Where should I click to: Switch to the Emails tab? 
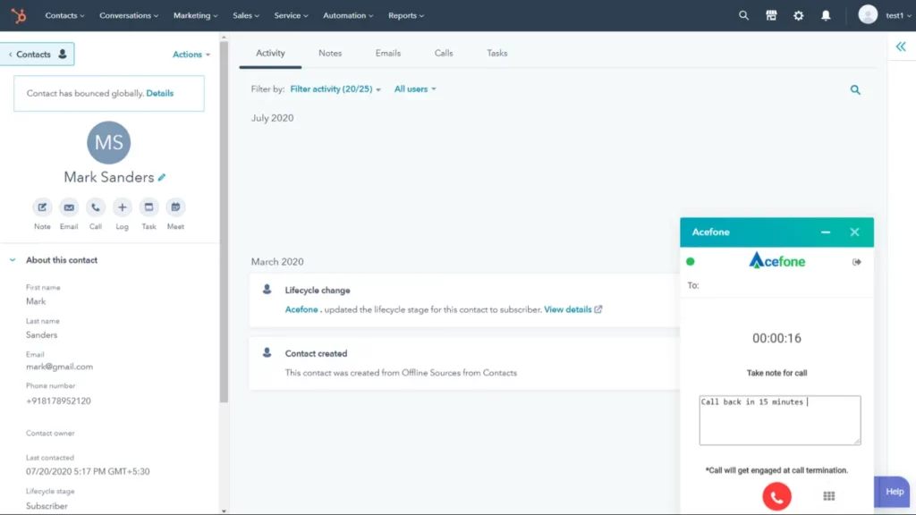(388, 53)
